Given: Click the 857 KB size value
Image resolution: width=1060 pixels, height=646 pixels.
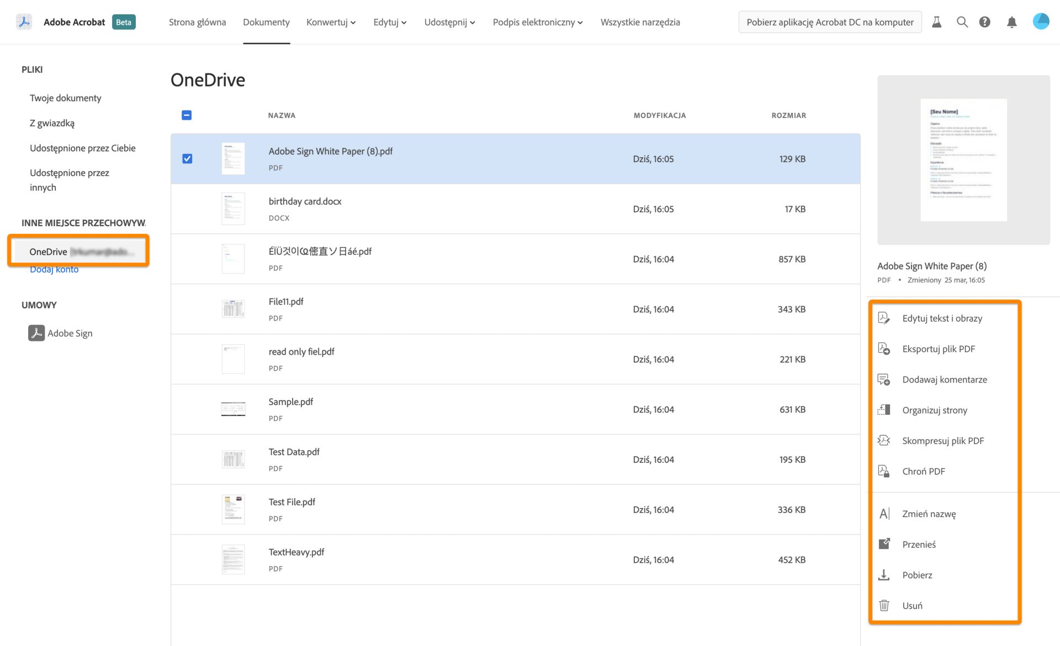Looking at the screenshot, I should coord(792,259).
